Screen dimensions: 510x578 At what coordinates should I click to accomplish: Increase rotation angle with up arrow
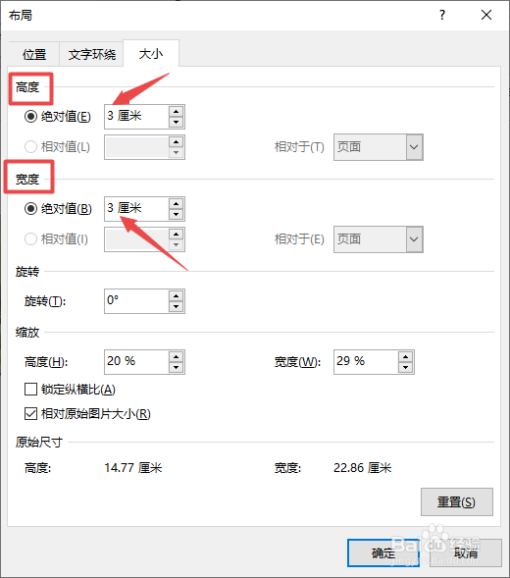177,296
